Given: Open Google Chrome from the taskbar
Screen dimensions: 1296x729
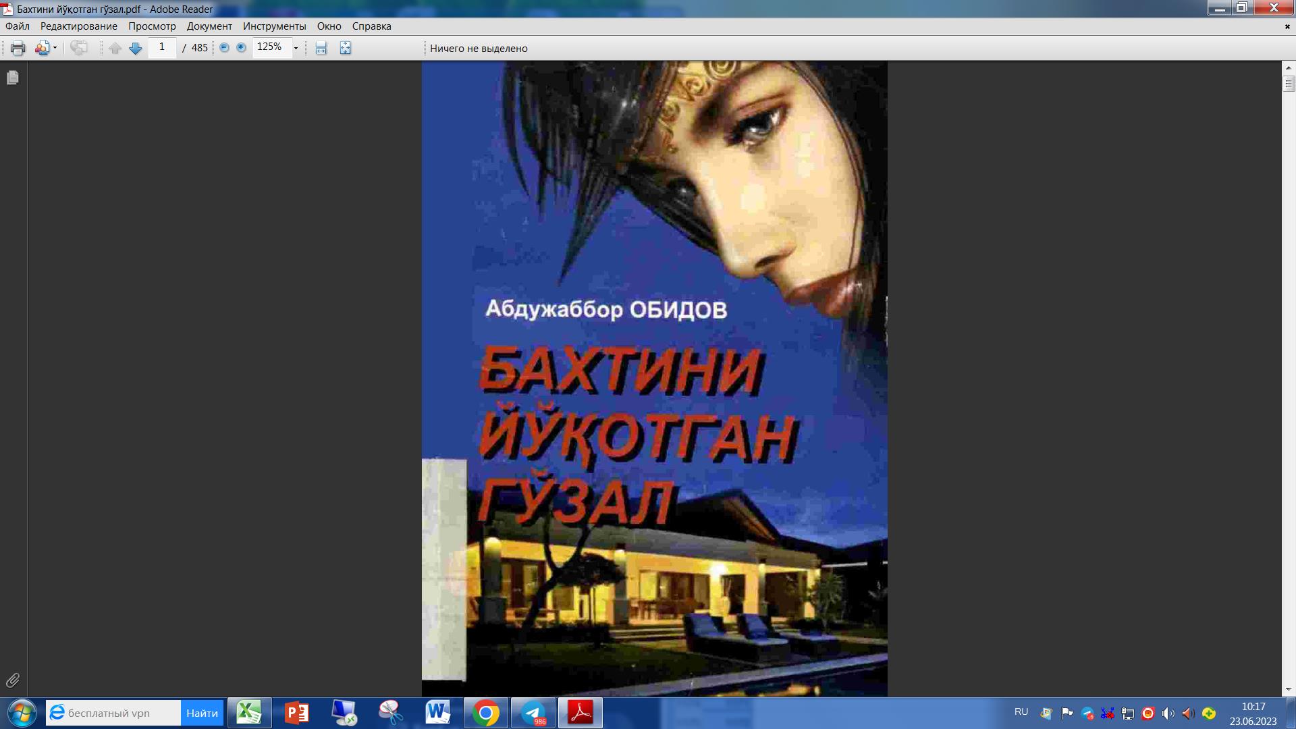Looking at the screenshot, I should pyautogui.click(x=485, y=713).
